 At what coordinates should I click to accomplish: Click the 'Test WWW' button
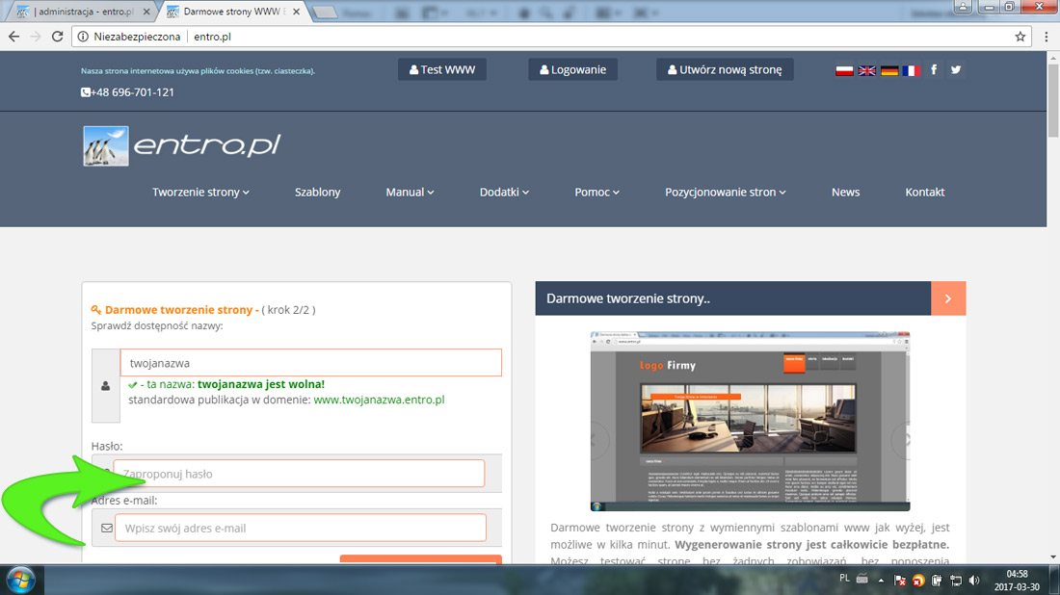[x=442, y=69]
